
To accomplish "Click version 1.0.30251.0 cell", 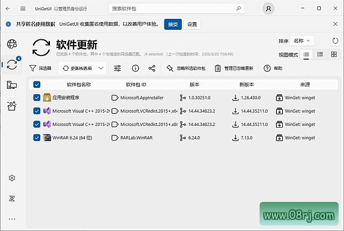I will click(x=199, y=97).
